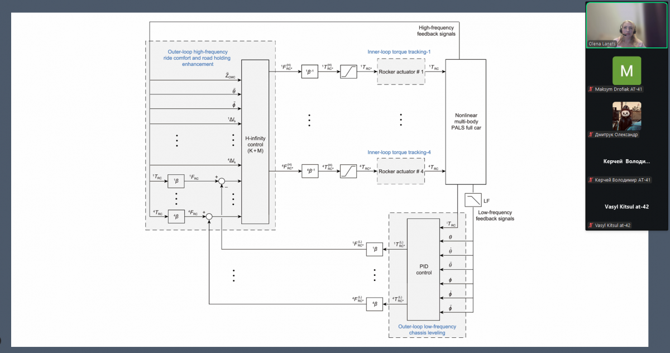Click the LF low-pass filter block symbol
This screenshot has width=670, height=353.
[473, 199]
